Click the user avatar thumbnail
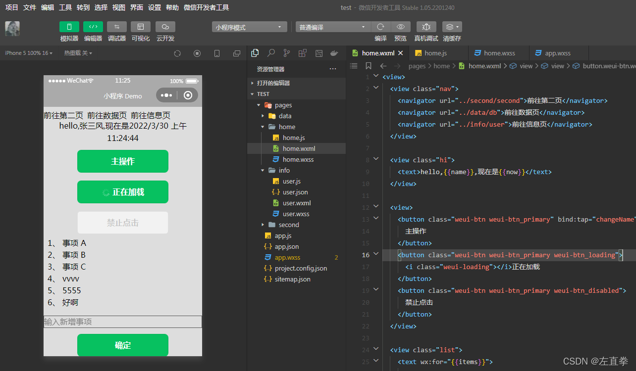Image resolution: width=636 pixels, height=371 pixels. click(12, 29)
